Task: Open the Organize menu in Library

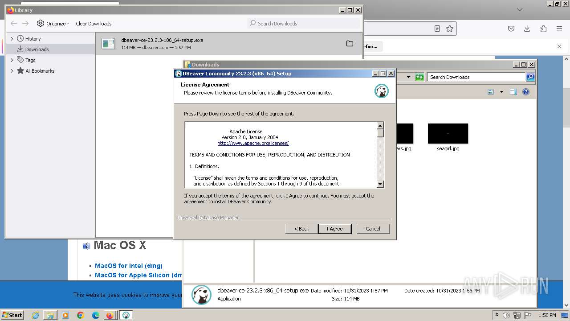Action: [x=53, y=24]
